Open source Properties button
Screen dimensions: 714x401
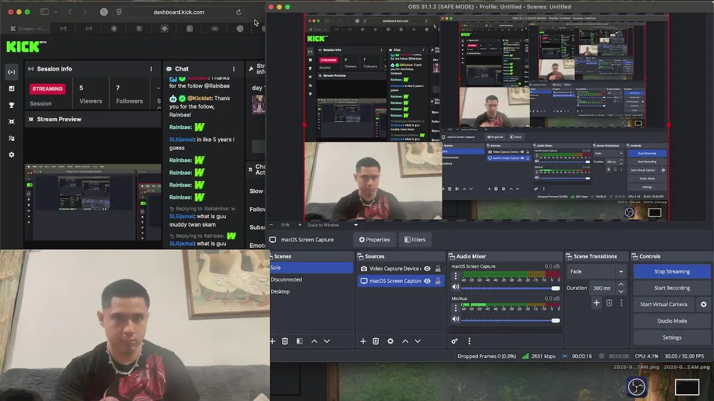[374, 240]
